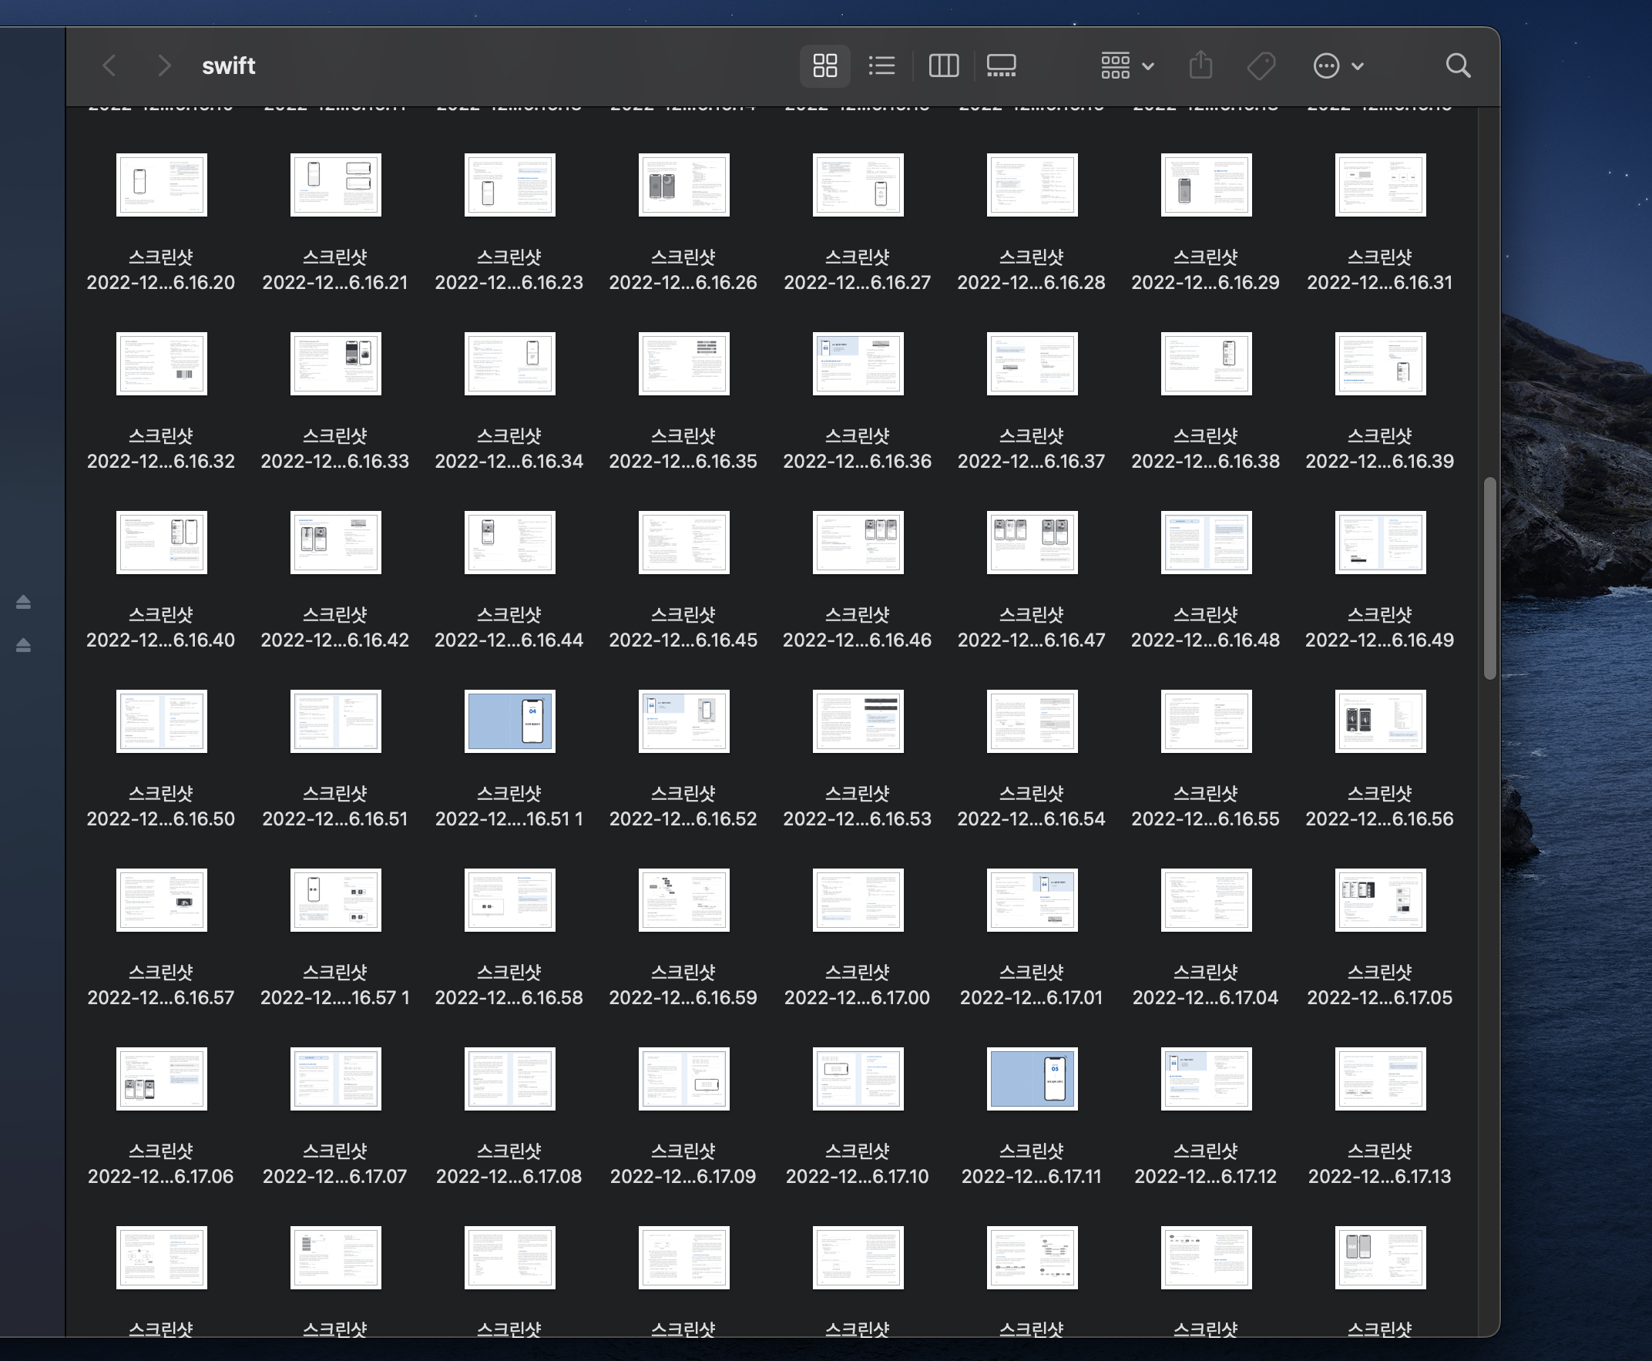
Task: Click the Share toolbar icon
Action: pos(1200,66)
